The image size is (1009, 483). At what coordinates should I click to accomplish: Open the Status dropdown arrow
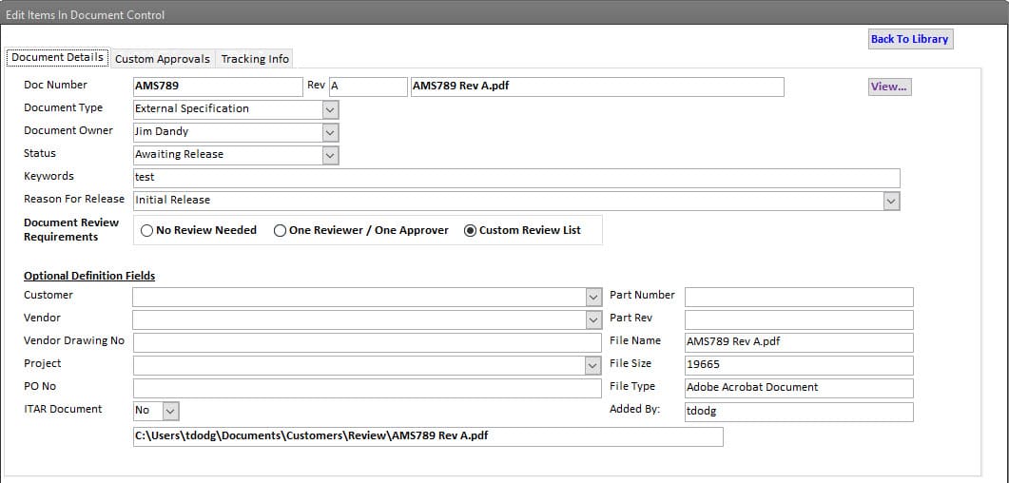[x=330, y=155]
